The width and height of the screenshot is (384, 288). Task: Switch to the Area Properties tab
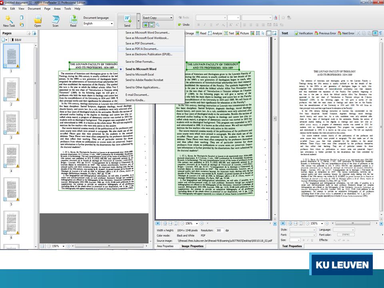pyautogui.click(x=165, y=246)
